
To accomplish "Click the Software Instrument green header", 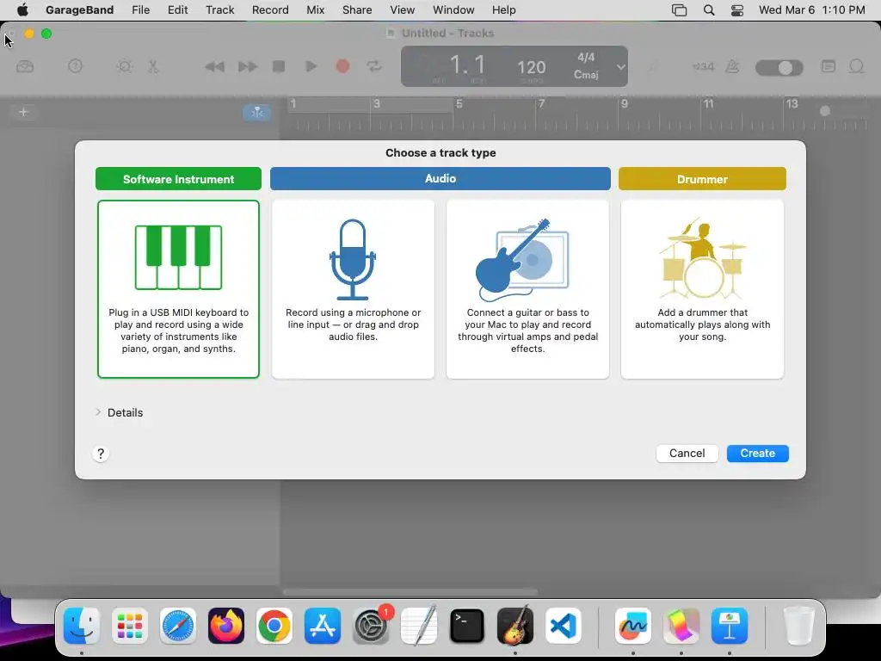I will click(178, 179).
